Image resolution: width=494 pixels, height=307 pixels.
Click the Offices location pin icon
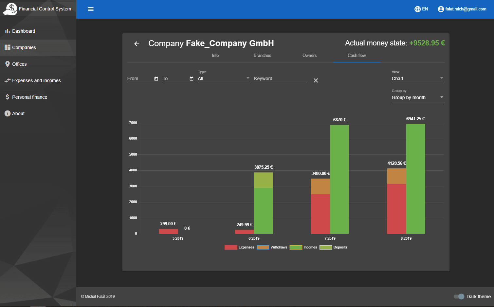(x=8, y=64)
